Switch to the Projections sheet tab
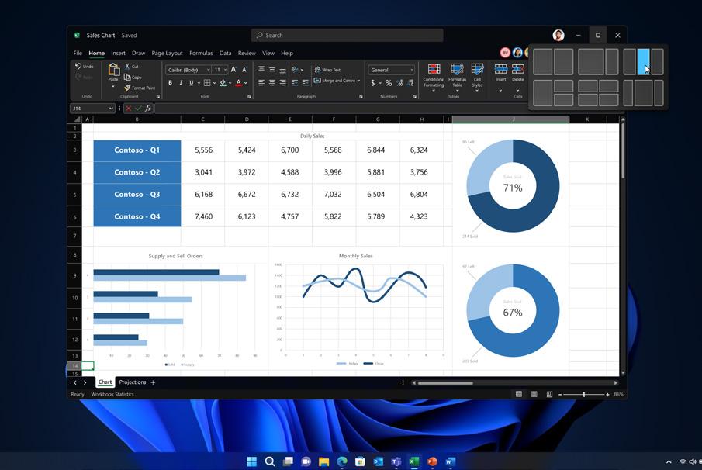 133,382
